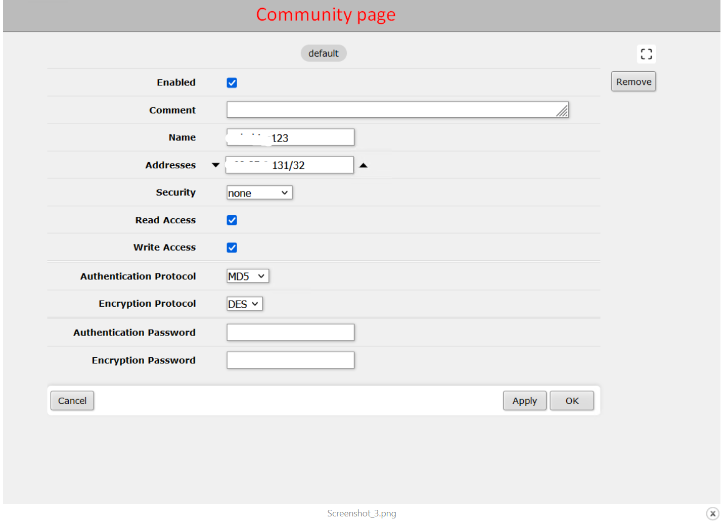This screenshot has width=724, height=524.
Task: Click the Read Access label
Action: (165, 220)
